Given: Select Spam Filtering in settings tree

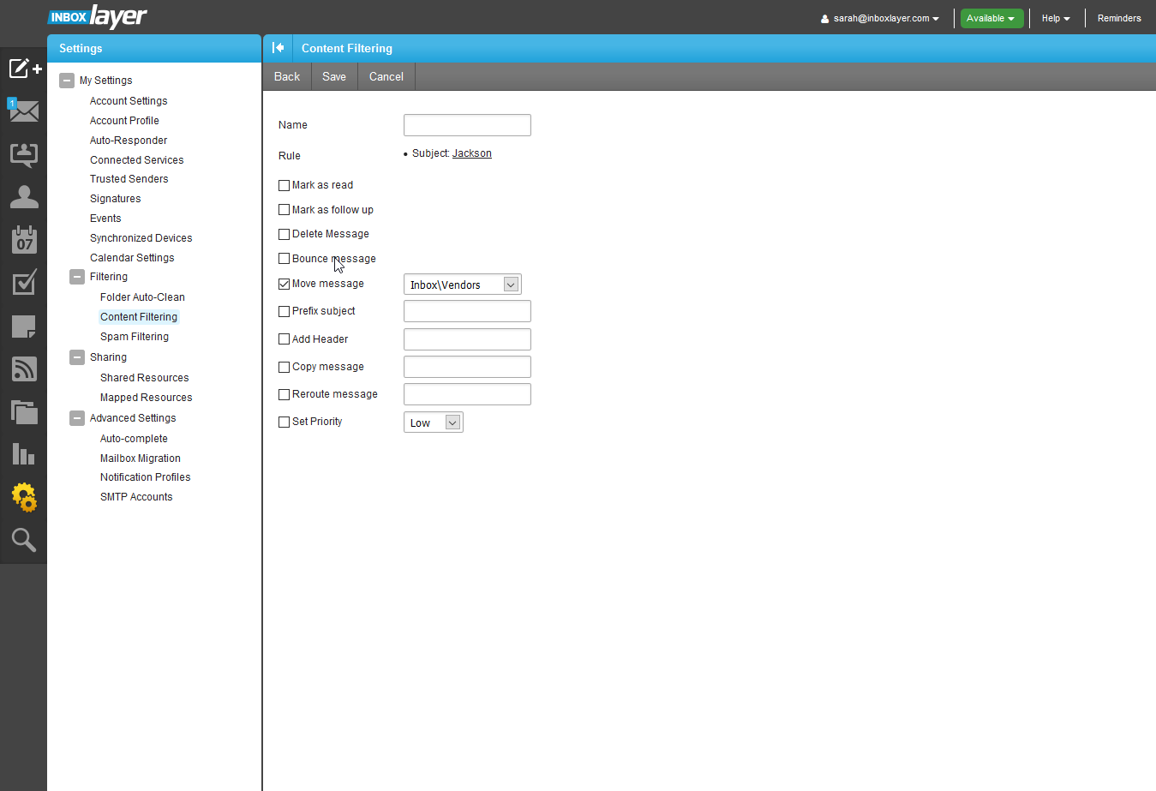Looking at the screenshot, I should pyautogui.click(x=135, y=337).
